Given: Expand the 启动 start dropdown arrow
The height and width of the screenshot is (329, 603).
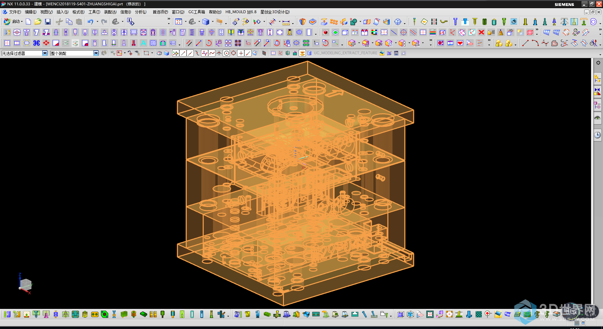Looking at the screenshot, I should tap(22, 22).
